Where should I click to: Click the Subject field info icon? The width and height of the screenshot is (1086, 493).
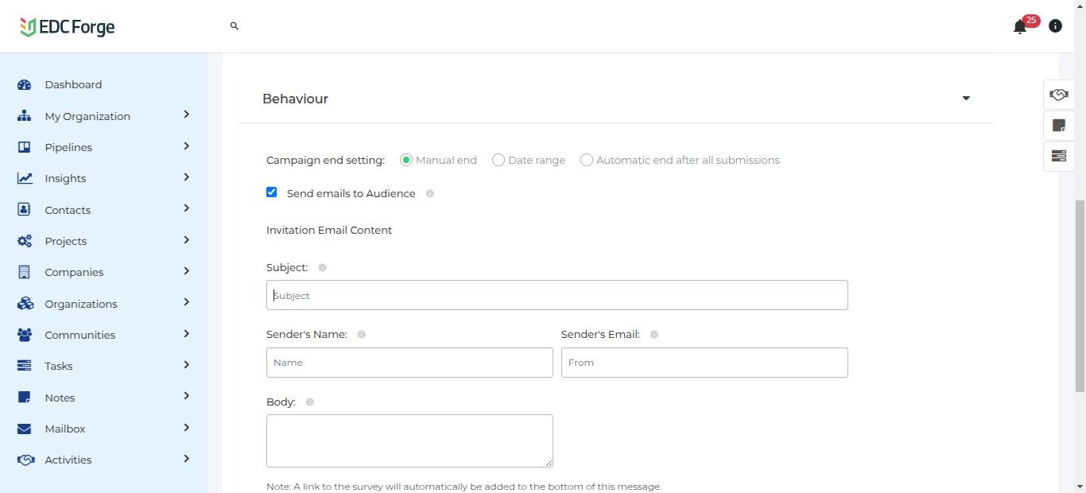coord(322,268)
